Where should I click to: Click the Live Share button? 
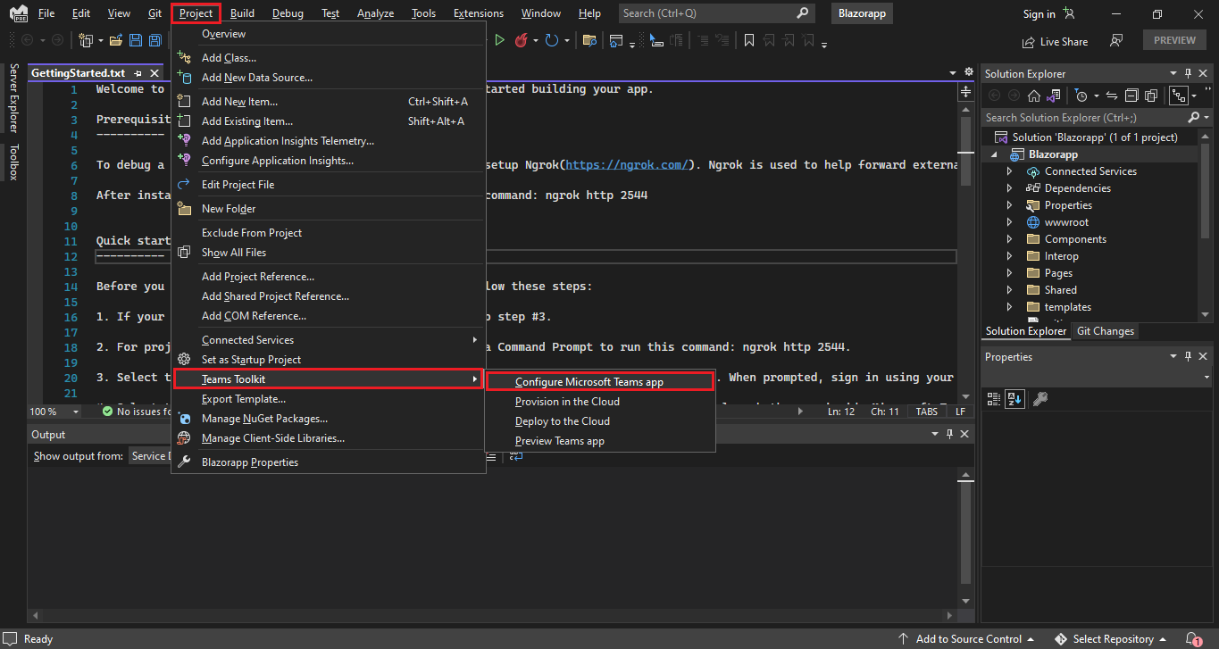(1055, 41)
